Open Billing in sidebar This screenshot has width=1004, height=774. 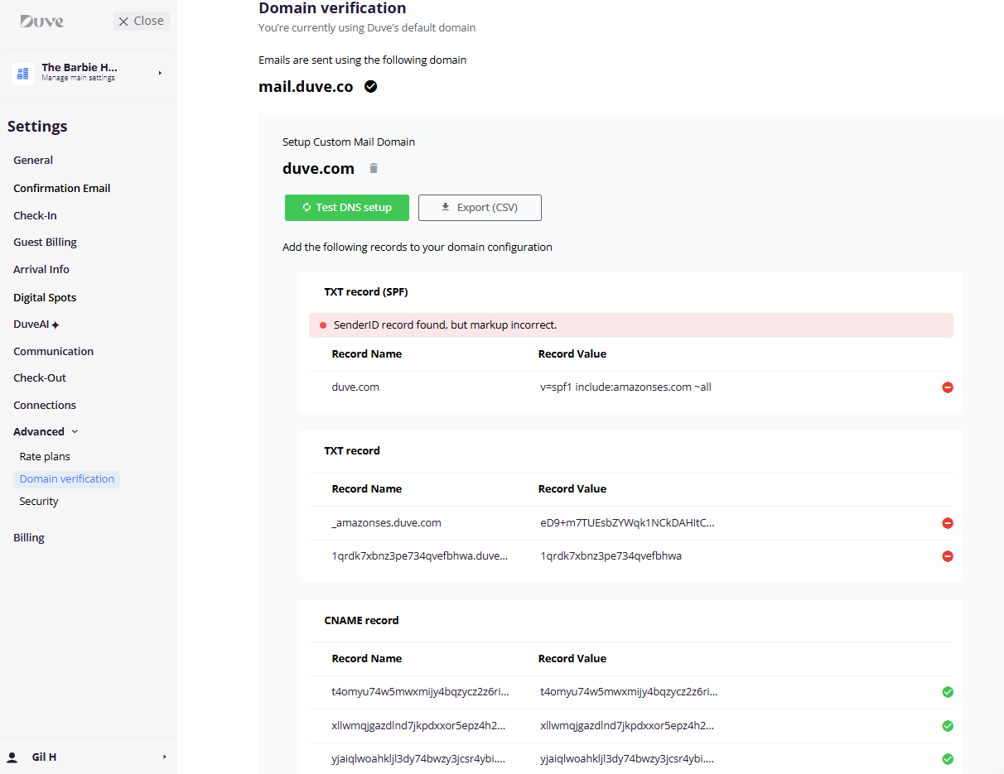[x=29, y=537]
